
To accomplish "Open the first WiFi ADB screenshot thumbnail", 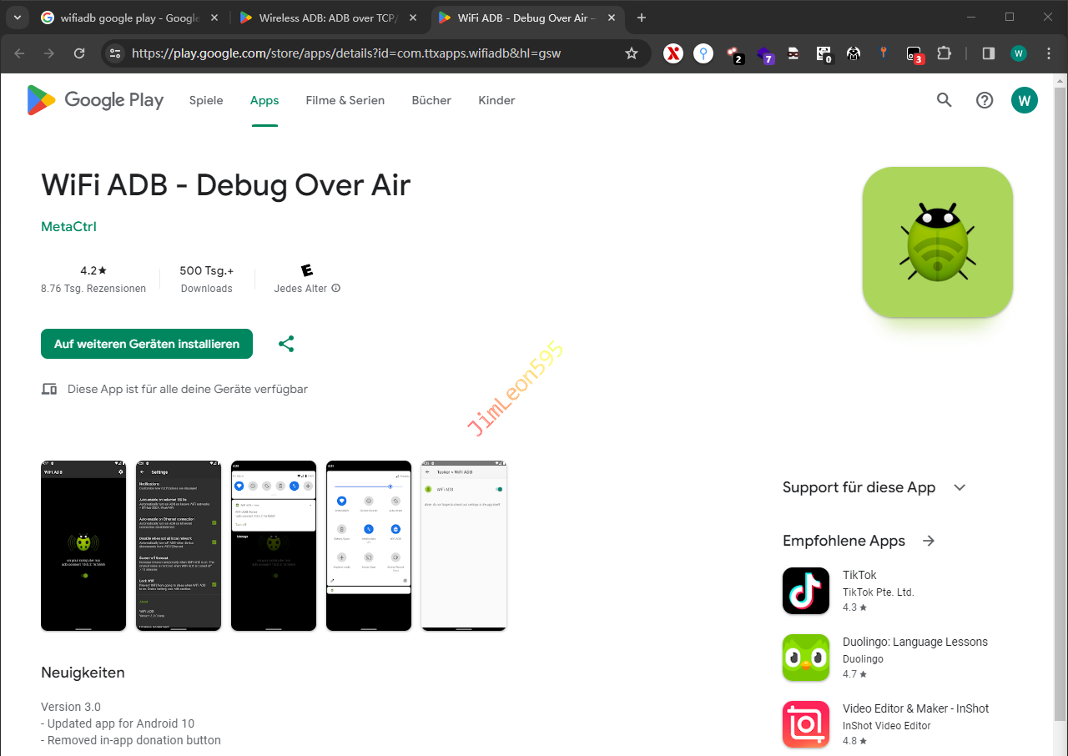I will (83, 545).
